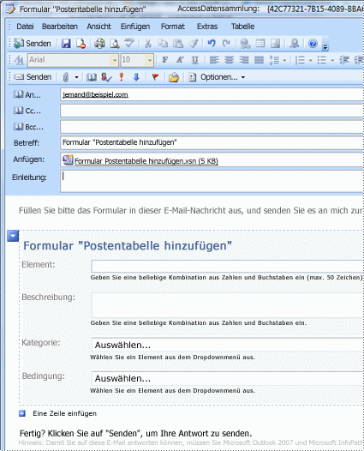Click the Insert Table icon
This screenshot has height=451, width=364.
pos(260,44)
